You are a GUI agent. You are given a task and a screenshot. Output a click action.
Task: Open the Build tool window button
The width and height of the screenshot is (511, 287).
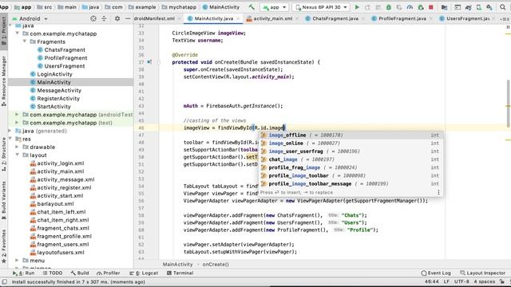[x=80, y=273]
